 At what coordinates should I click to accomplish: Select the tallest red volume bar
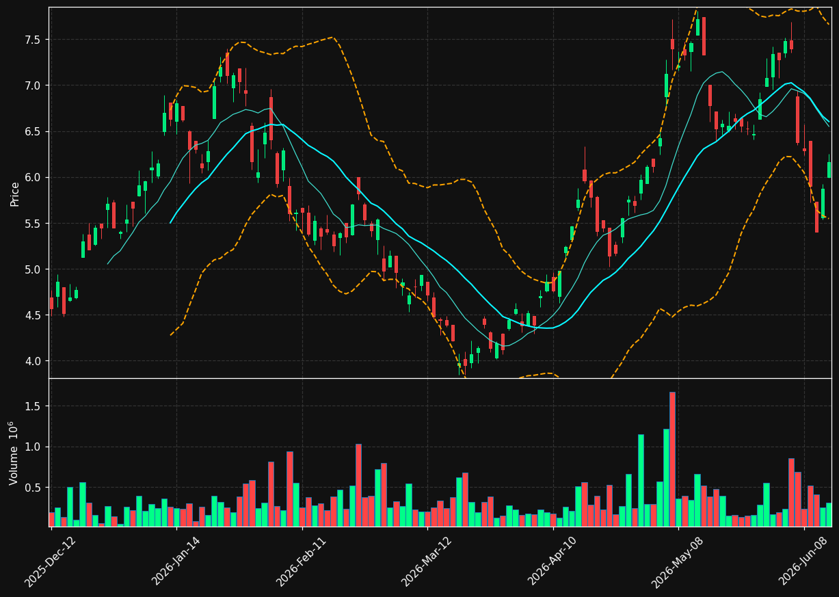point(672,460)
